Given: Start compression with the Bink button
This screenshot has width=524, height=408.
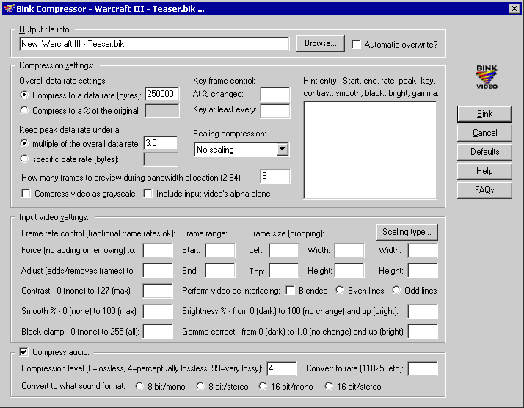Looking at the screenshot, I should pyautogui.click(x=484, y=114).
